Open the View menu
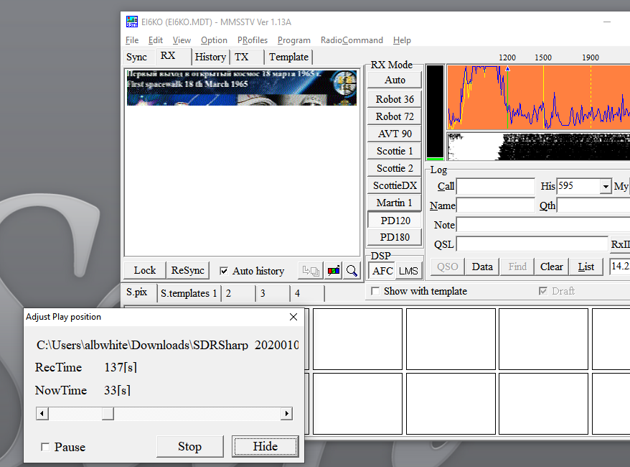 [182, 40]
